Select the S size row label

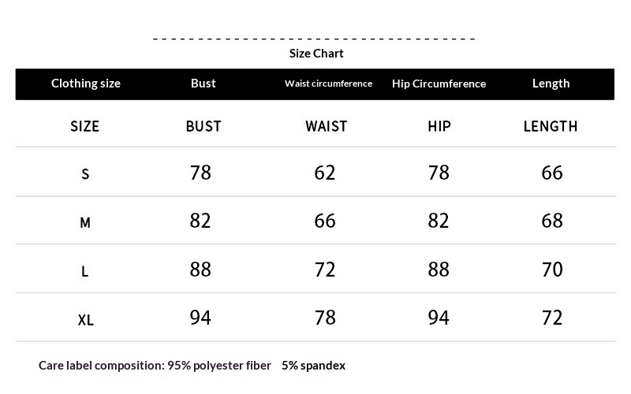(85, 174)
